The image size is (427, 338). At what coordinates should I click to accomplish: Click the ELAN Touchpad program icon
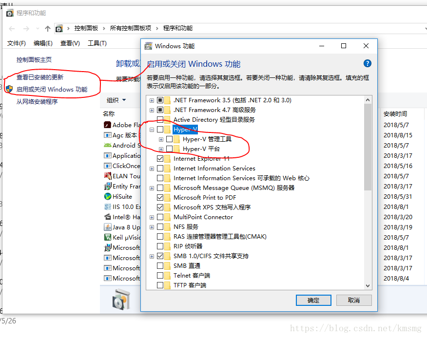pyautogui.click(x=108, y=176)
